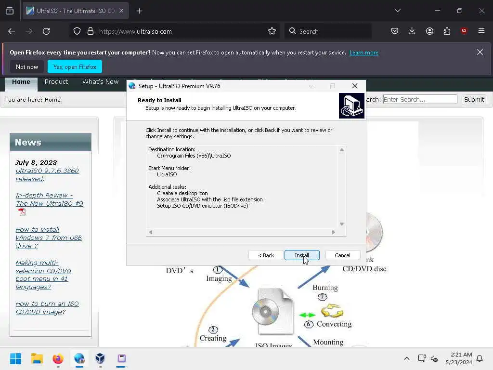Click the site padlock icon
493x370 pixels.
(x=91, y=31)
